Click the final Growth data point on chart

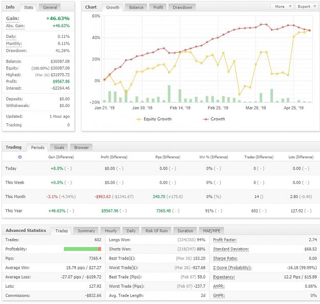(310, 30)
